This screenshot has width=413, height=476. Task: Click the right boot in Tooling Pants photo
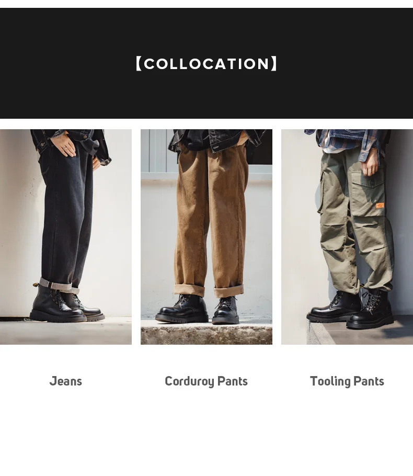[x=371, y=309]
